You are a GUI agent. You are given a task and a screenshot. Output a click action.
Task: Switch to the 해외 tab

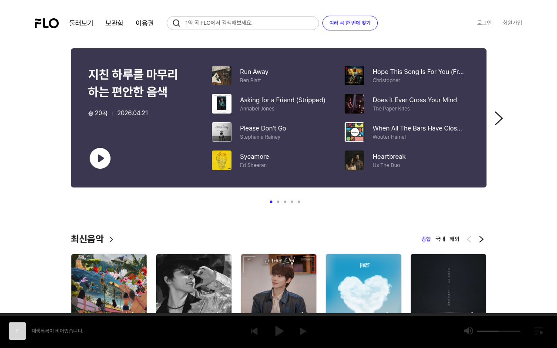(454, 239)
